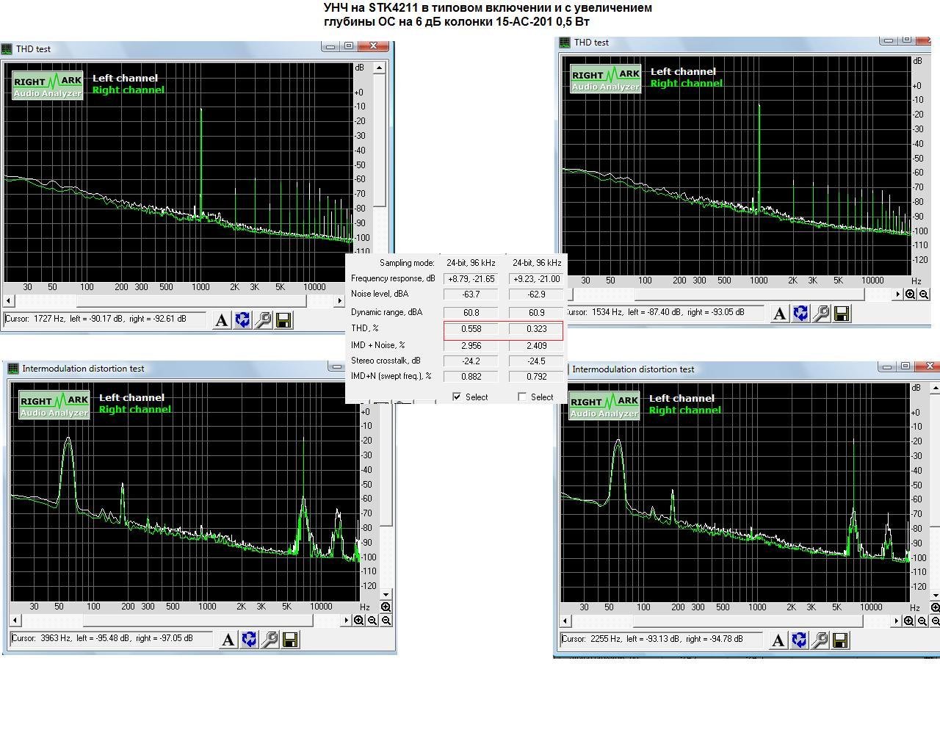
Task: Click the floppy save icon in bottom-left Intermodulation window
Action: click(x=290, y=640)
